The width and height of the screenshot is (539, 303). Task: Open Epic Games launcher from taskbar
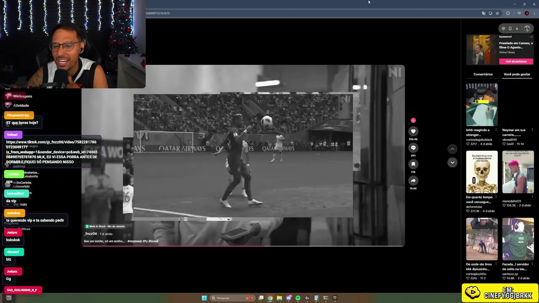coord(335,298)
